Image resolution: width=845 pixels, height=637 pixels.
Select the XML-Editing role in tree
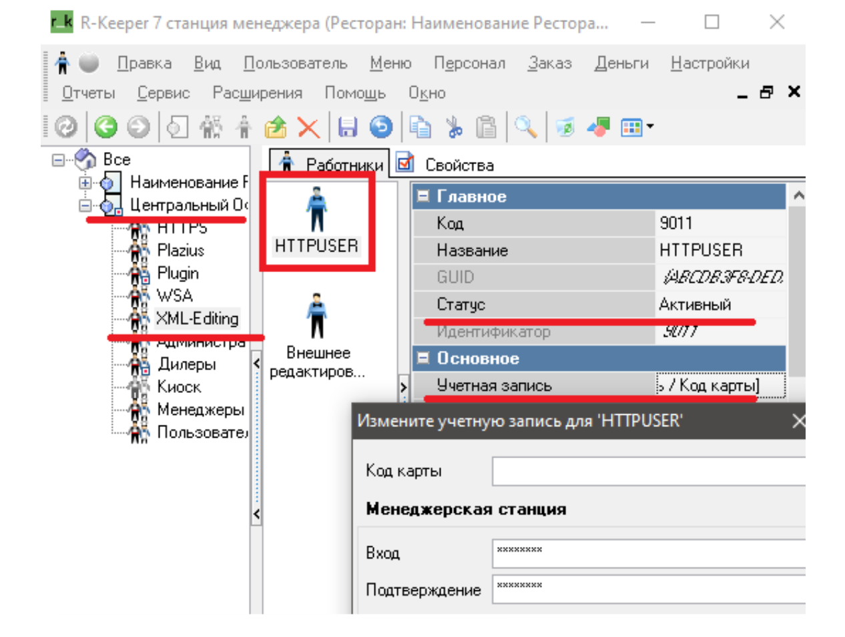click(197, 318)
